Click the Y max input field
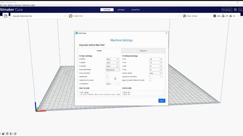243x137 pixels. pos(156,70)
